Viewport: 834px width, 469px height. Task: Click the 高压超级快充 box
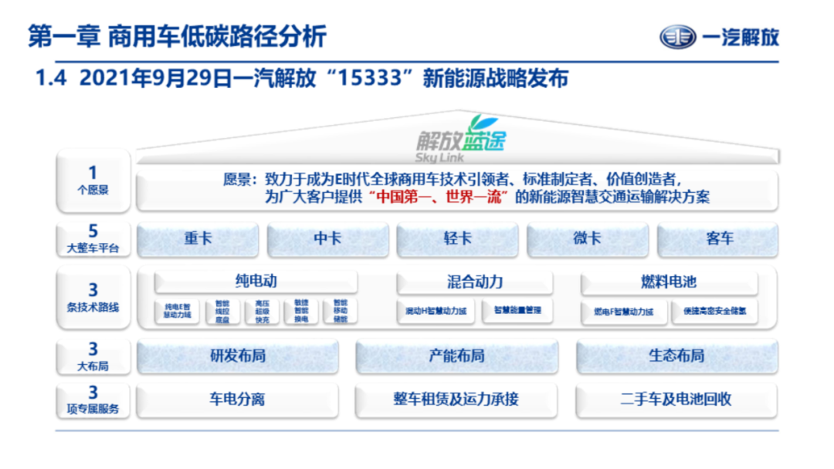click(263, 311)
